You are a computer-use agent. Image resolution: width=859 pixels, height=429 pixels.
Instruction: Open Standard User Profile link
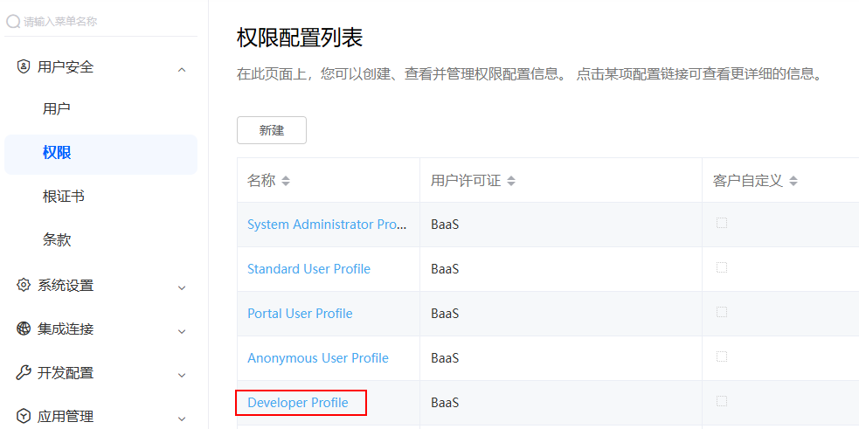click(309, 269)
